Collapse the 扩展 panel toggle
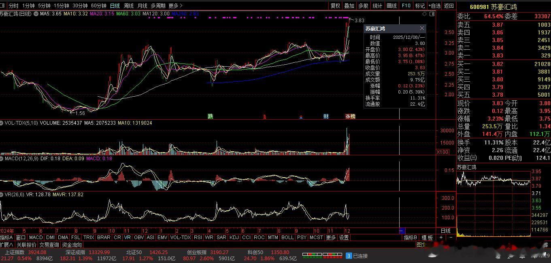 click(x=7, y=245)
